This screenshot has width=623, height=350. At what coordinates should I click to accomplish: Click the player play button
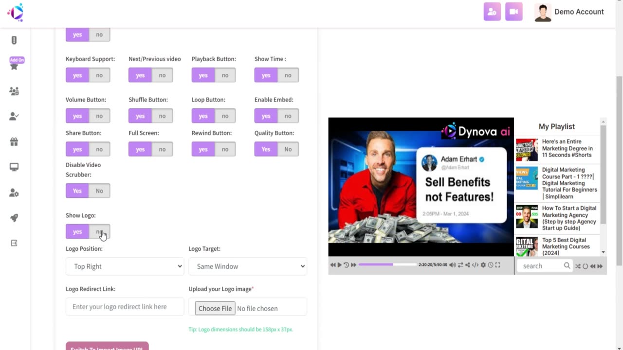340,265
